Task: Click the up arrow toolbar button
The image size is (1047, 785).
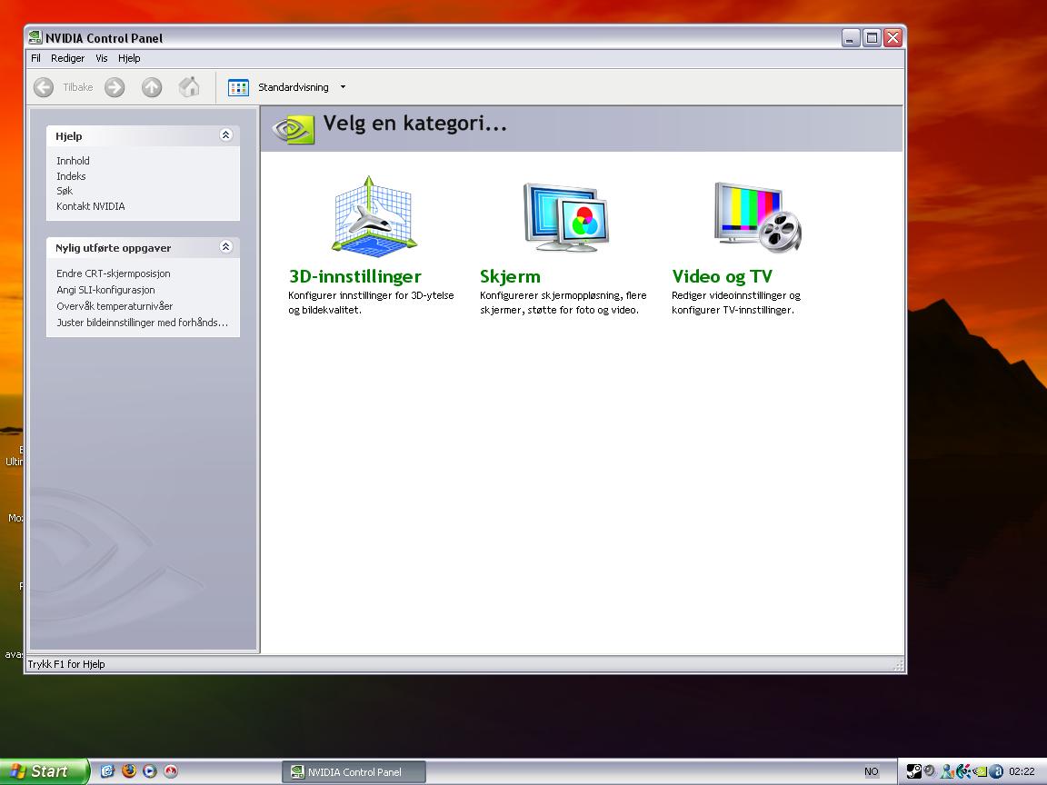Action: (152, 87)
